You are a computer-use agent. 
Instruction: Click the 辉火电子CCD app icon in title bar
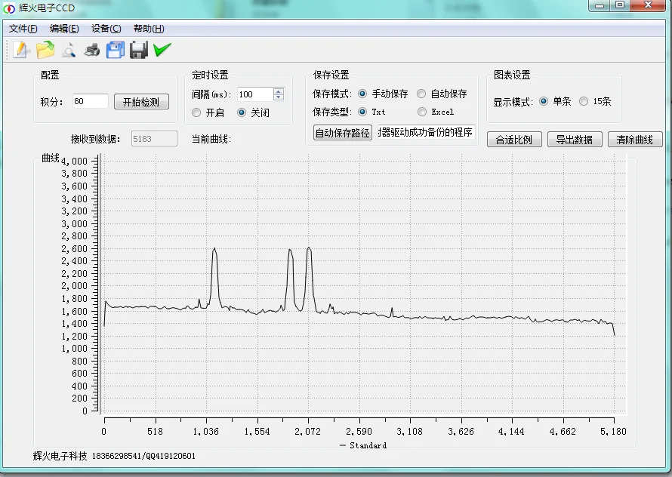[x=9, y=8]
